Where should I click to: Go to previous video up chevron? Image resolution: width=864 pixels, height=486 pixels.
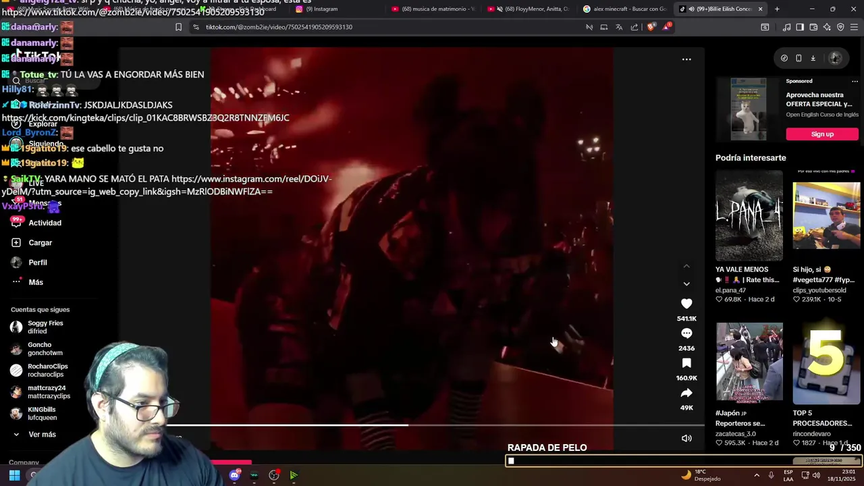pyautogui.click(x=686, y=267)
